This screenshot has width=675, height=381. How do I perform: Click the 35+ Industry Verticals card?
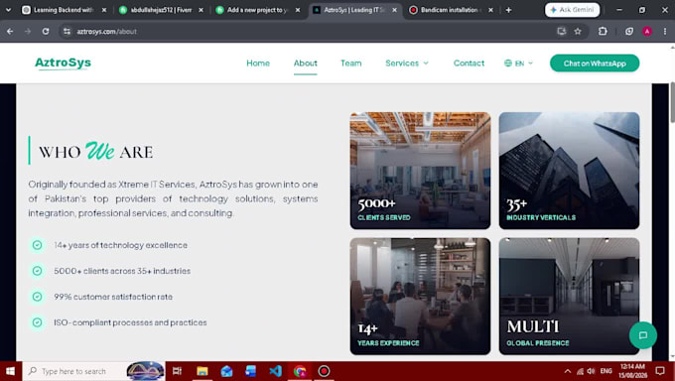569,171
